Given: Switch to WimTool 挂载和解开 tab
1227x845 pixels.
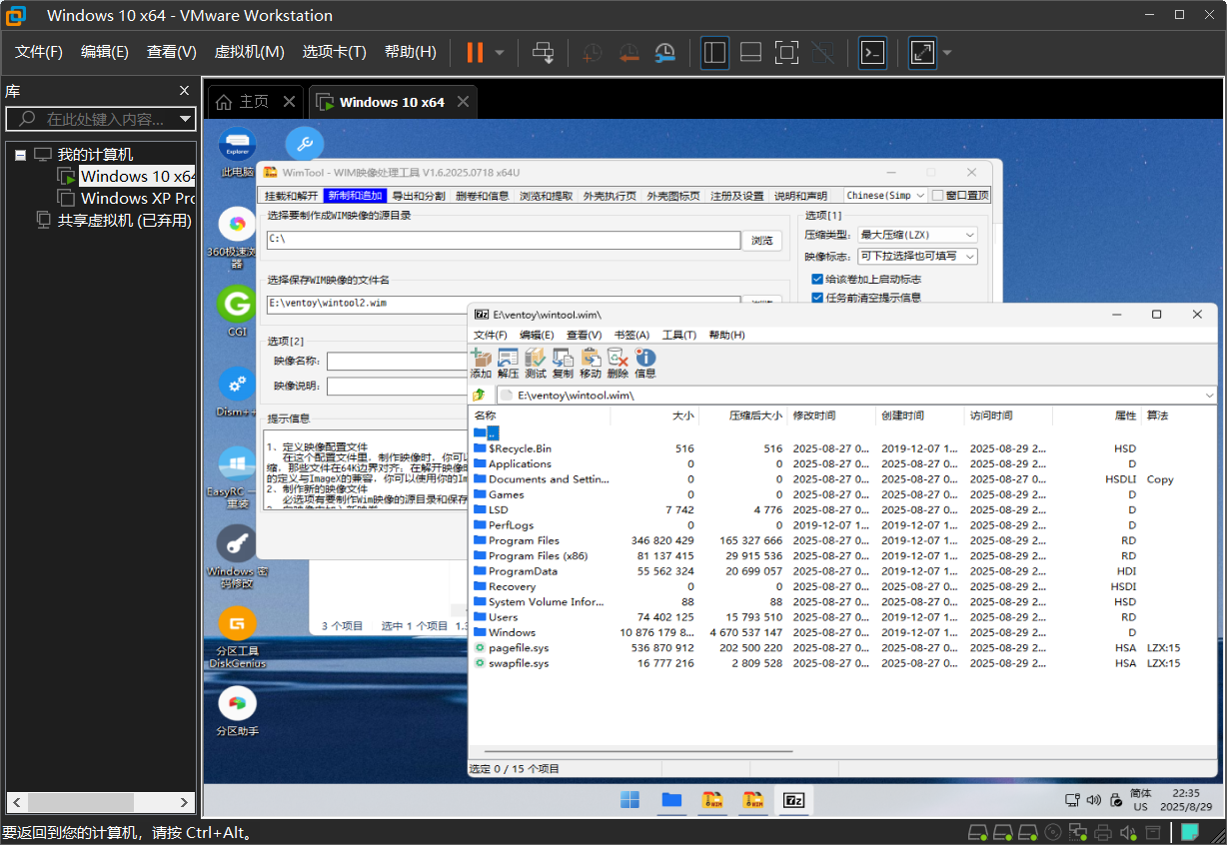Looking at the screenshot, I should click(x=292, y=196).
